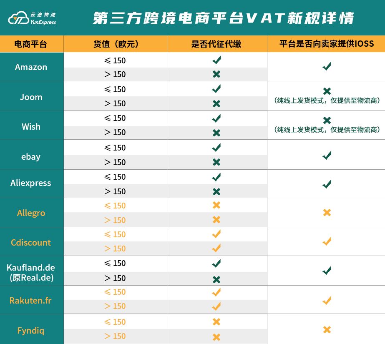385x344 pixels.
Task: Click ebay's ≤150 checkmark under 是否代征代缴
Action: click(x=216, y=147)
